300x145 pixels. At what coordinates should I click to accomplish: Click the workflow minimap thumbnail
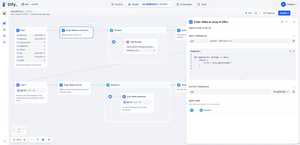19,130
